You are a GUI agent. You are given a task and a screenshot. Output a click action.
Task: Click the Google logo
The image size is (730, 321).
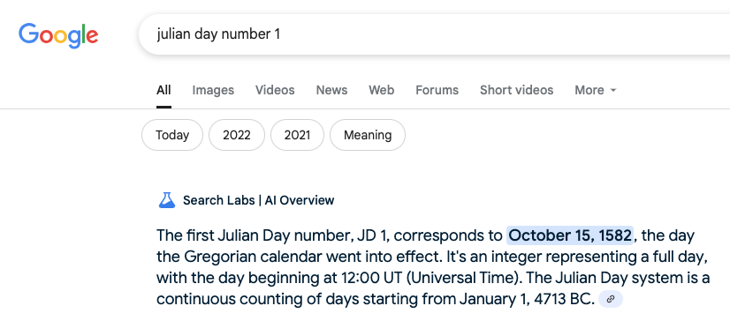point(58,36)
